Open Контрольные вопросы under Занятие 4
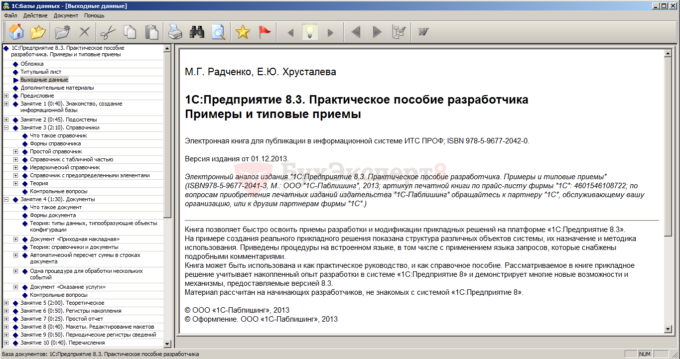Image resolution: width=680 pixels, height=359 pixels. click(x=58, y=295)
